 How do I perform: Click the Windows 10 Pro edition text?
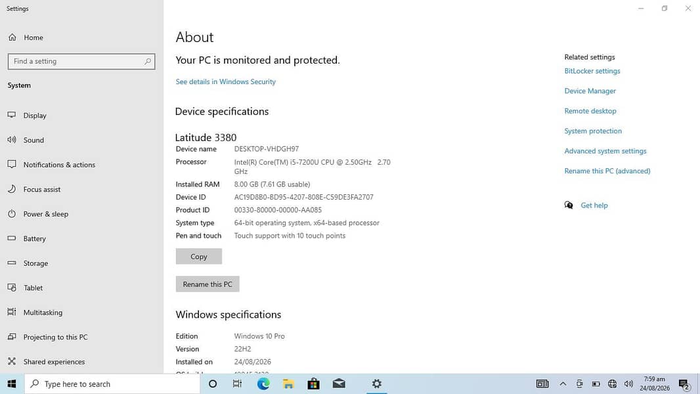pyautogui.click(x=259, y=336)
